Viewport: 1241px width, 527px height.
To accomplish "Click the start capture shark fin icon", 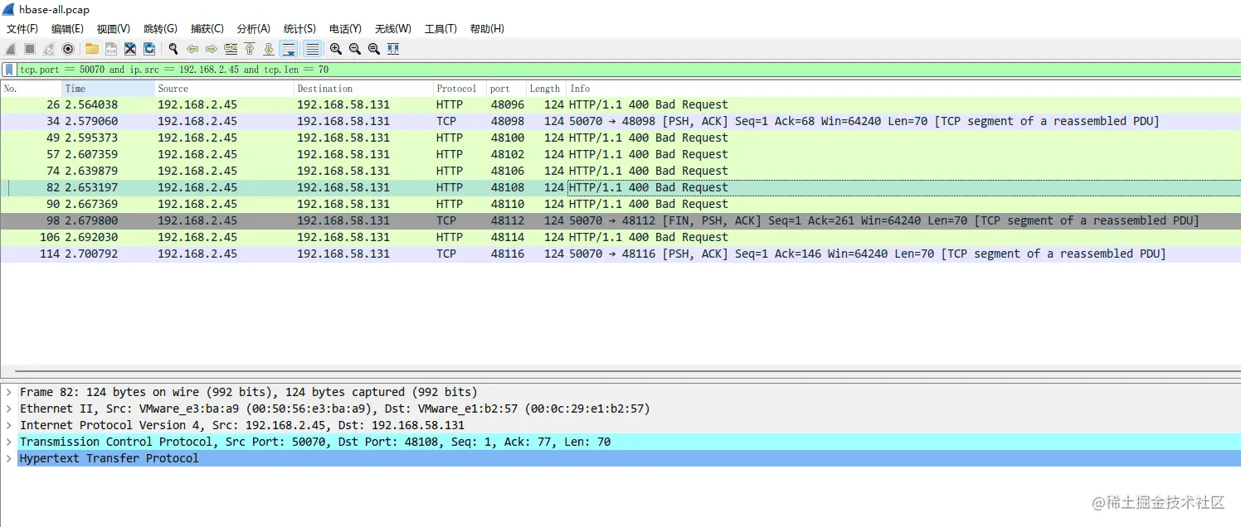I will 11,49.
